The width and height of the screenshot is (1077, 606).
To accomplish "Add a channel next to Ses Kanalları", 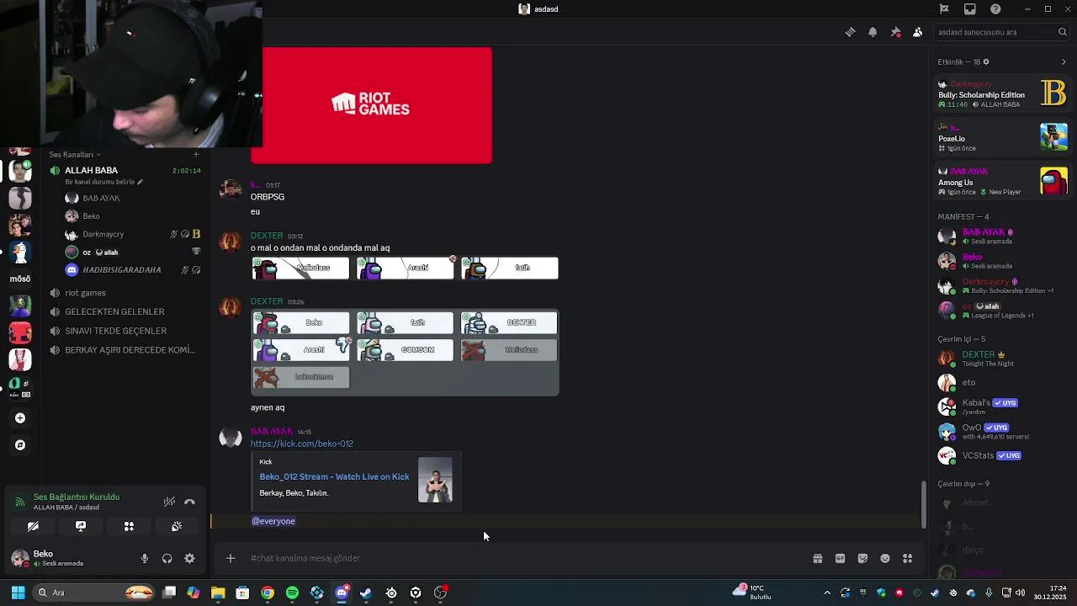I will coord(196,154).
